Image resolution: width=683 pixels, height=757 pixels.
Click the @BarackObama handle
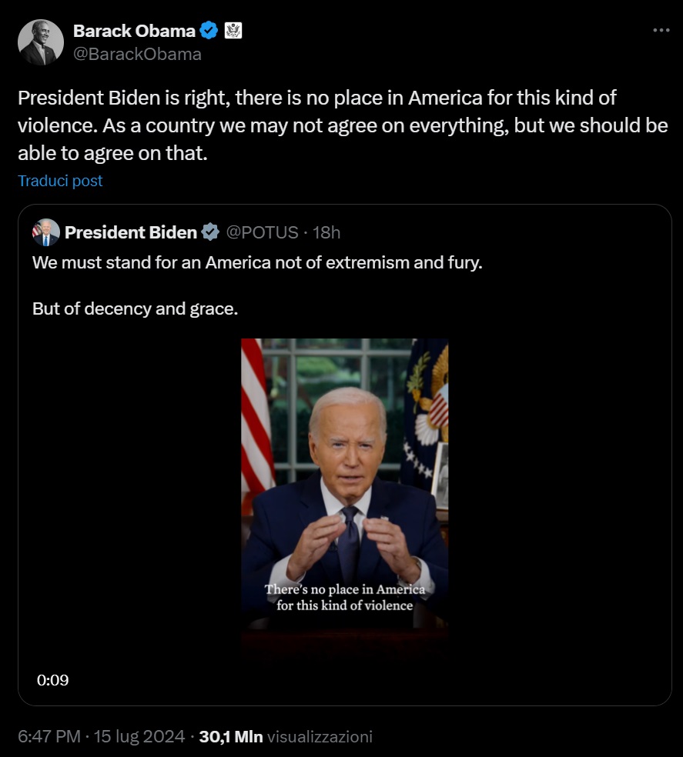[137, 54]
